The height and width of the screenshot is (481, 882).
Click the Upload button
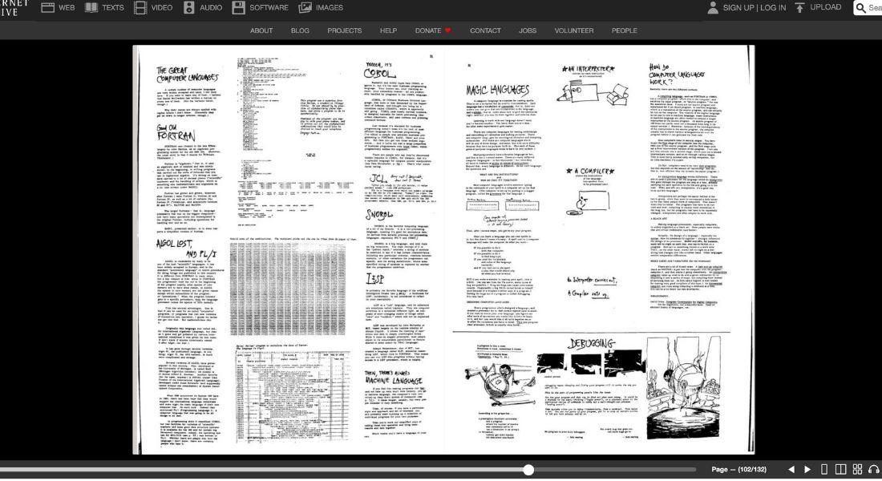click(x=818, y=7)
